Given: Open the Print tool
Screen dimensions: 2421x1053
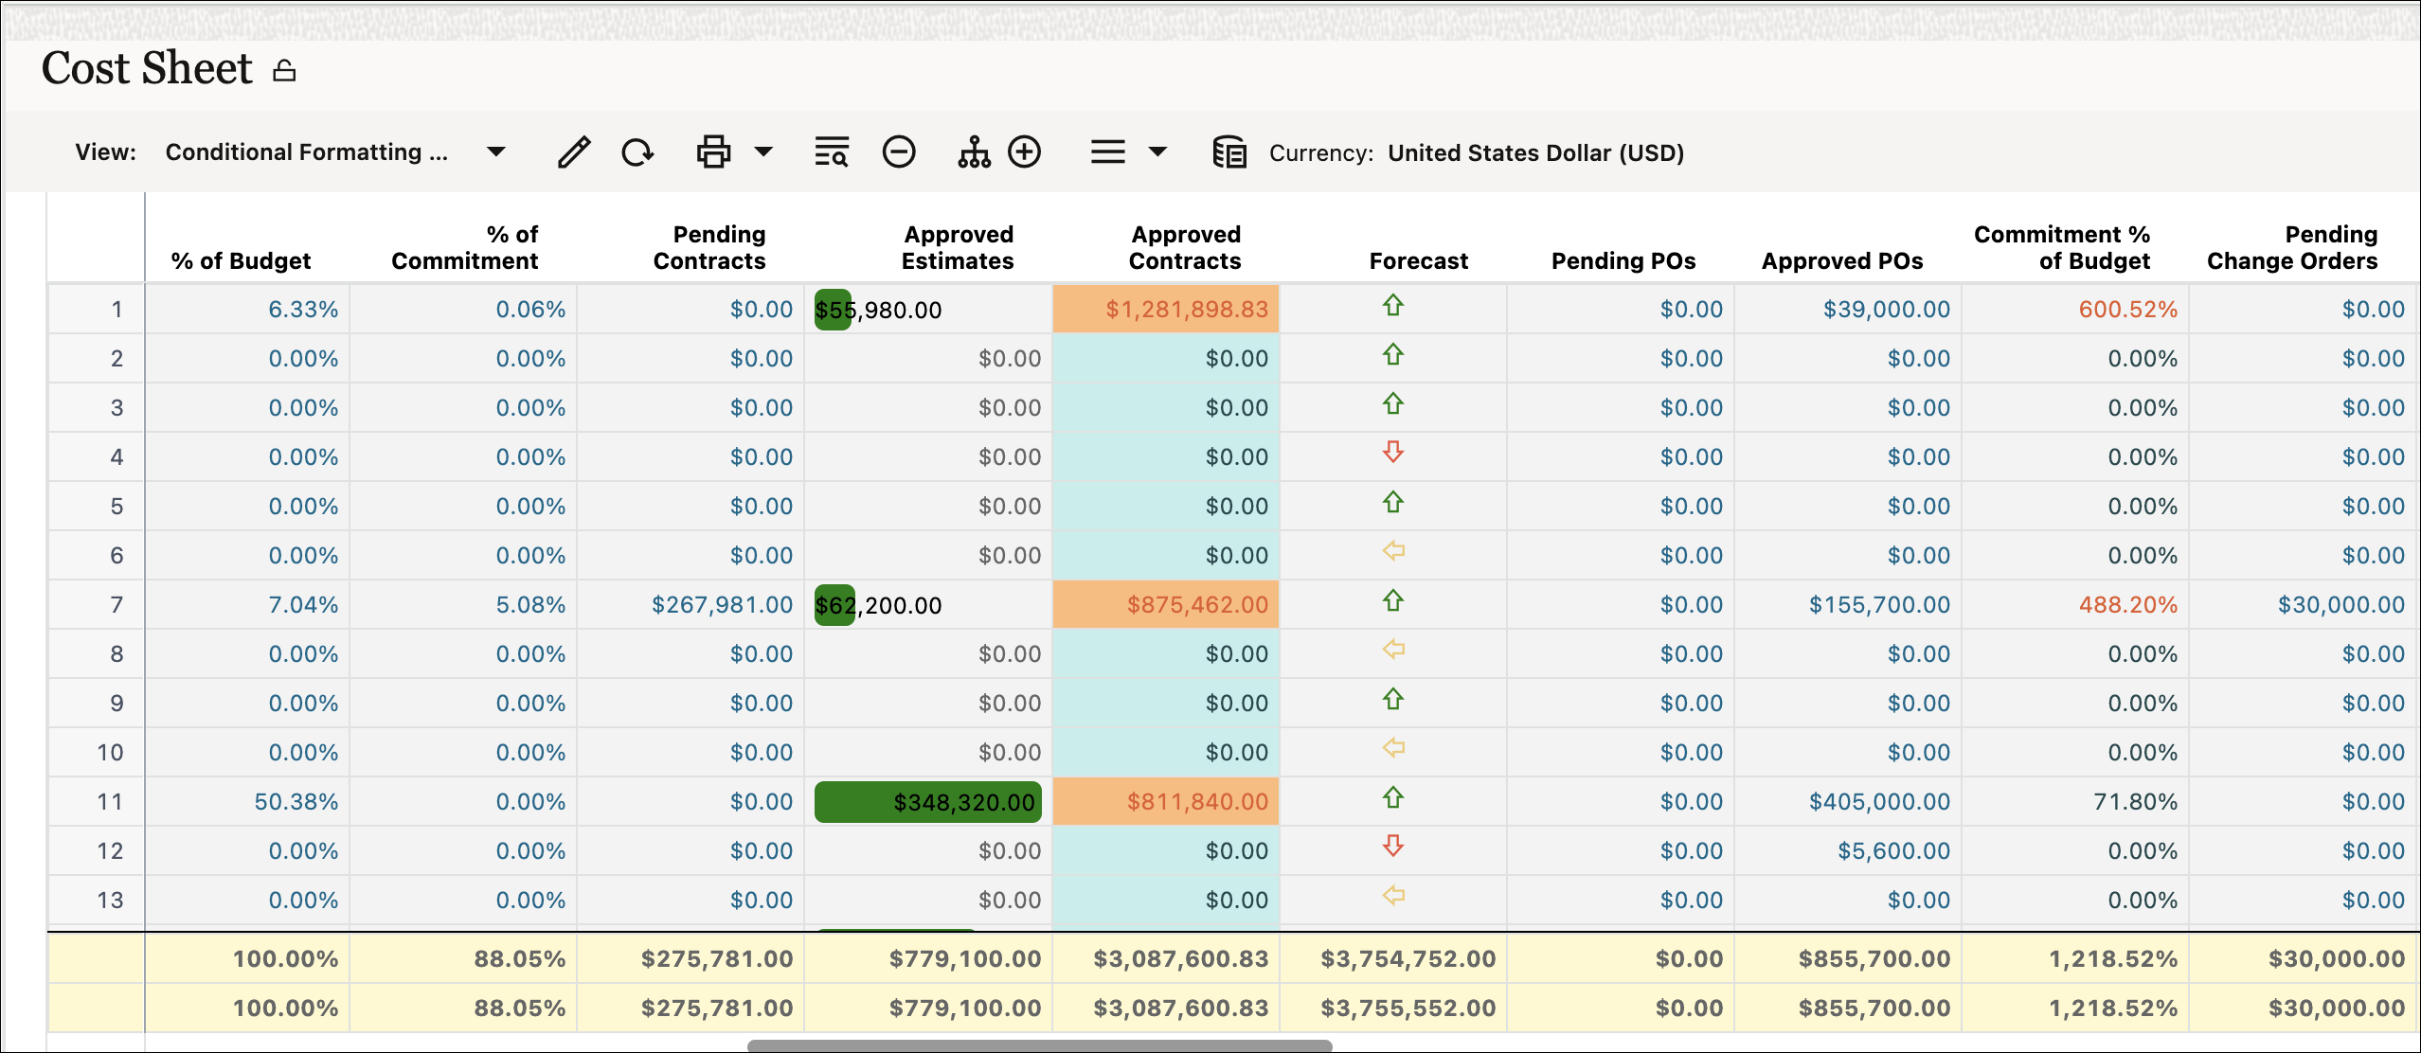Looking at the screenshot, I should point(713,152).
